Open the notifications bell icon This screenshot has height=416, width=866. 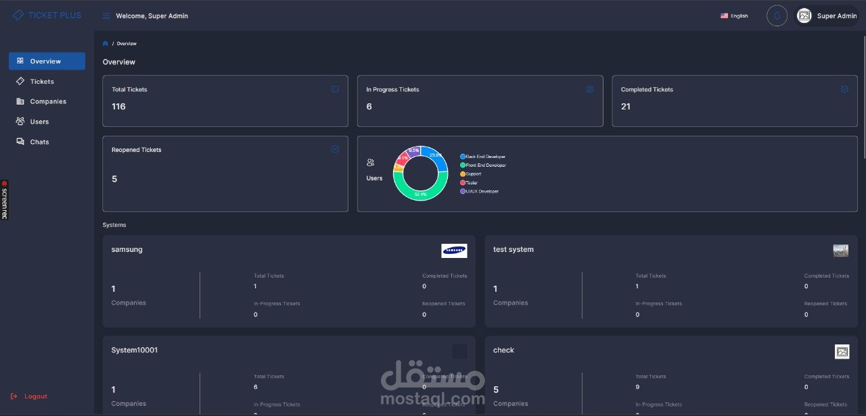777,16
